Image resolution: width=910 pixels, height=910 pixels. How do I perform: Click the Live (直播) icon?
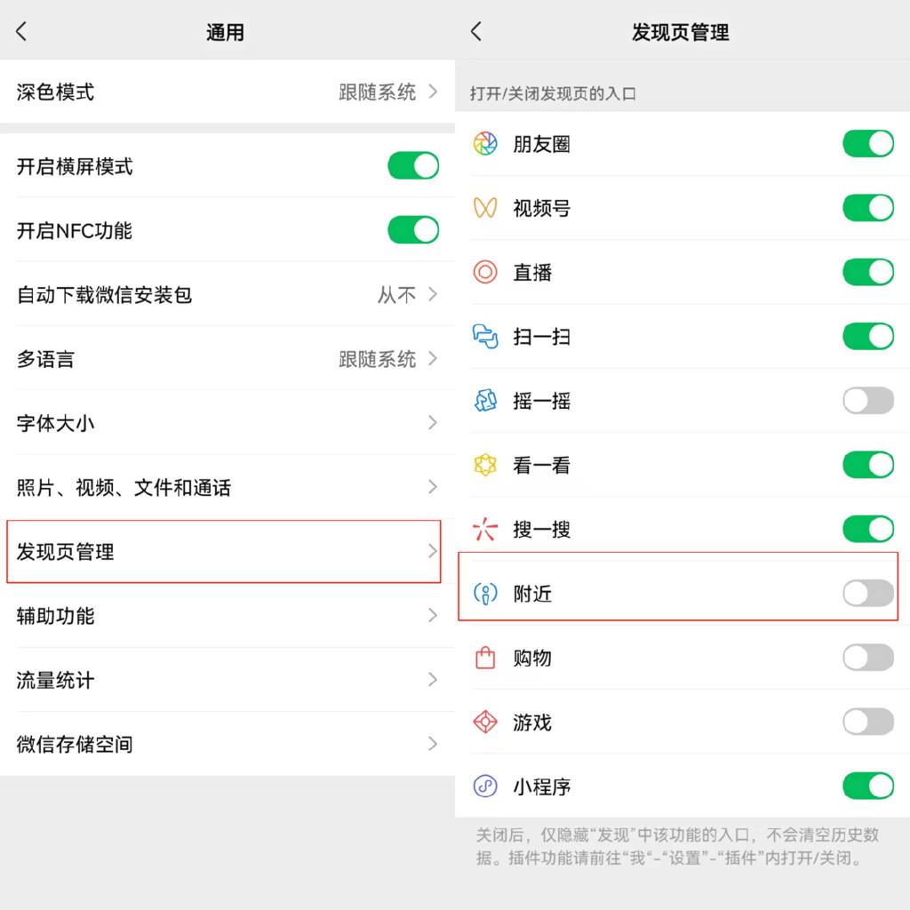(x=484, y=272)
